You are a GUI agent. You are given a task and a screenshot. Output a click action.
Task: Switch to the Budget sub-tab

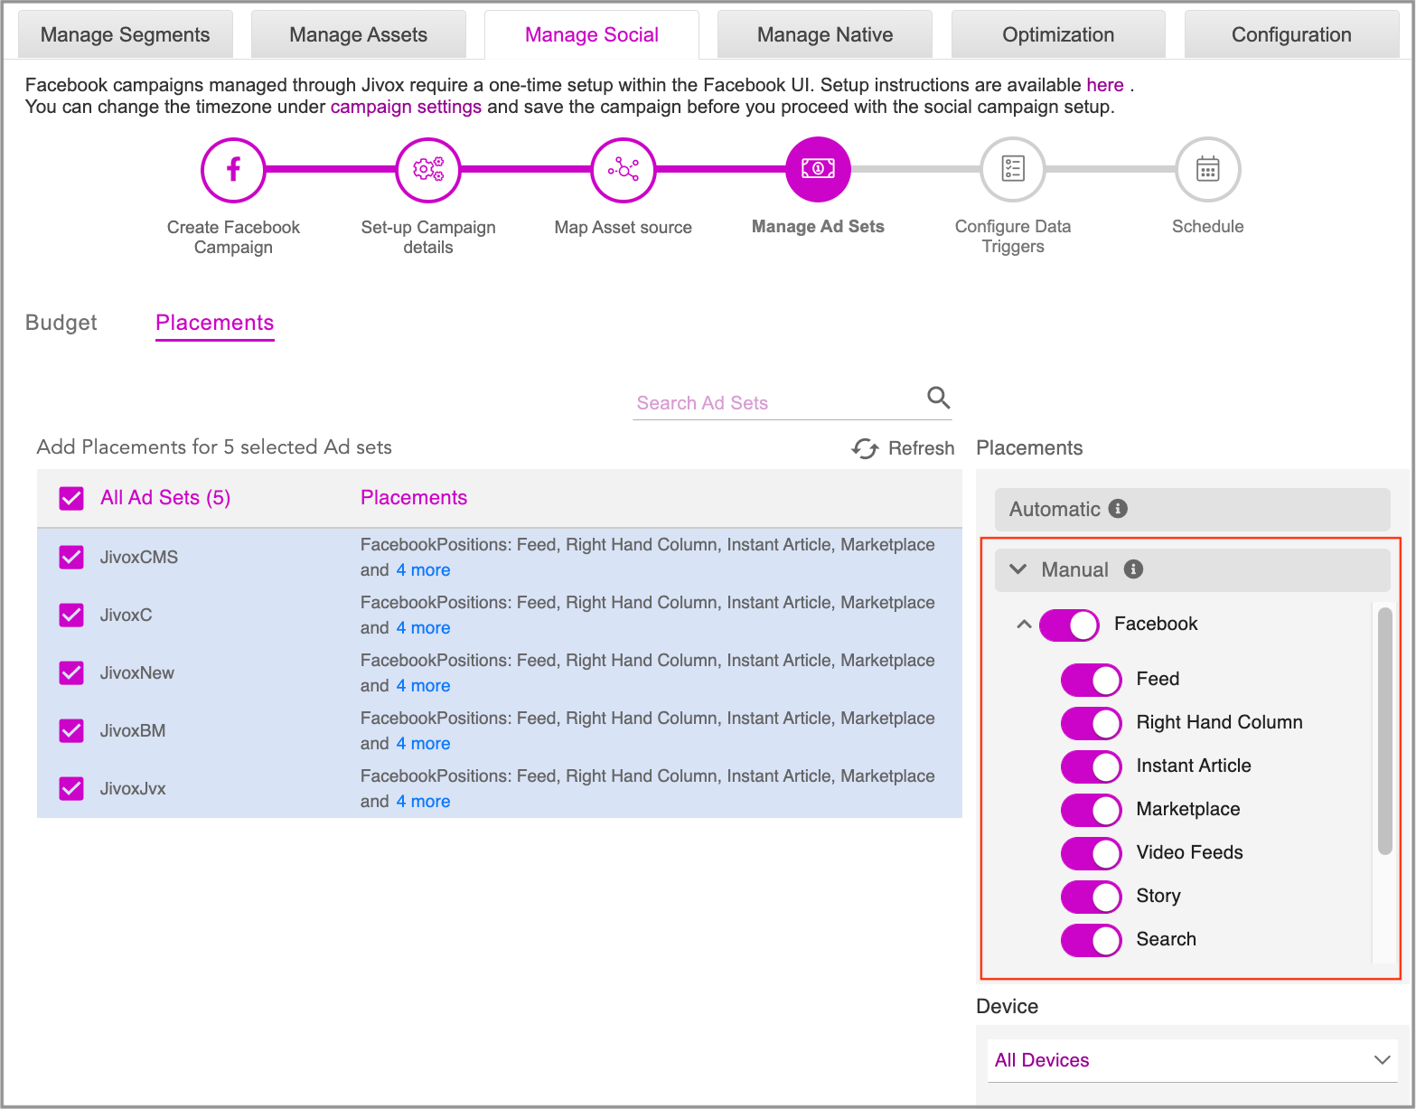tap(61, 323)
